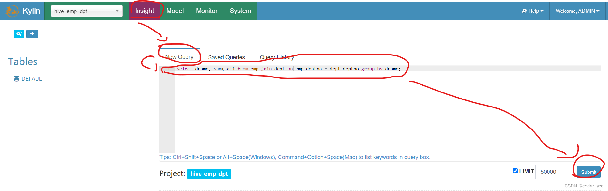This screenshot has height=191, width=608.
Task: Open the Saved Queries tab
Action: tap(226, 57)
